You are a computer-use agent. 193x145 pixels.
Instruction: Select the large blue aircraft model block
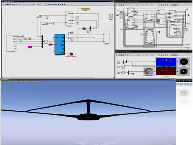tap(60, 44)
